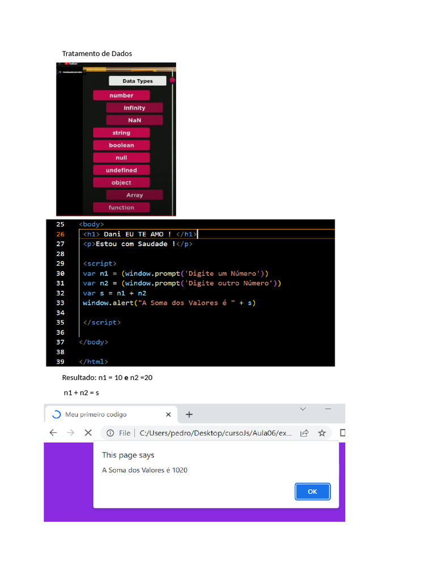Screen dimensions: 435x580
Task: Select the Meu primeiro codigo tab
Action: pos(111,414)
